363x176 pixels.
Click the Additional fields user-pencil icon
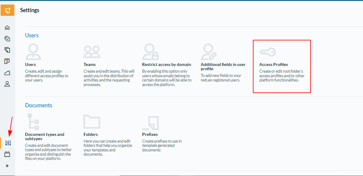209,52
